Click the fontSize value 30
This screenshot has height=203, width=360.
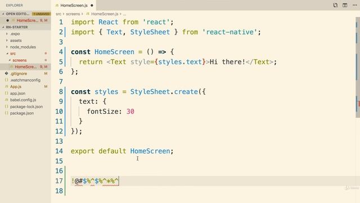(130, 112)
